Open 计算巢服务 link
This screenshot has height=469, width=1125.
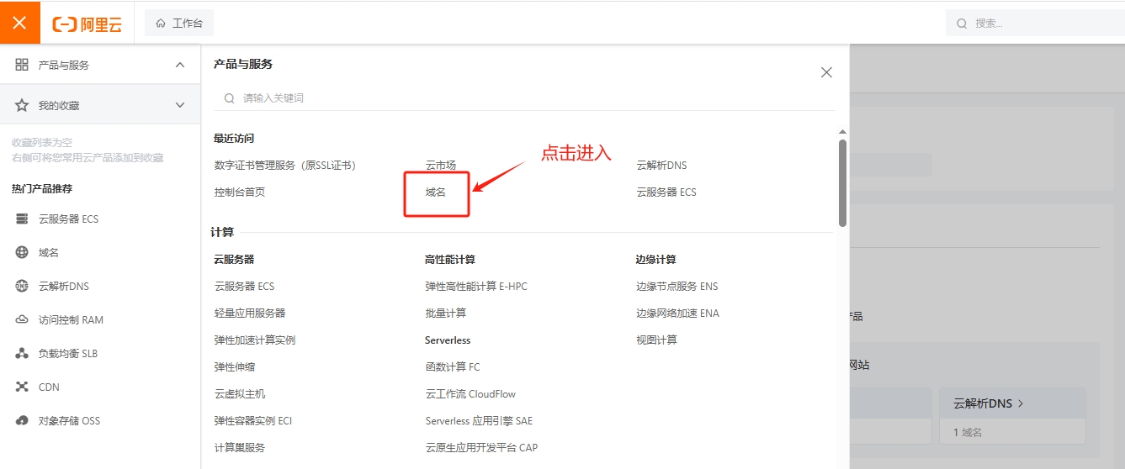click(x=240, y=447)
